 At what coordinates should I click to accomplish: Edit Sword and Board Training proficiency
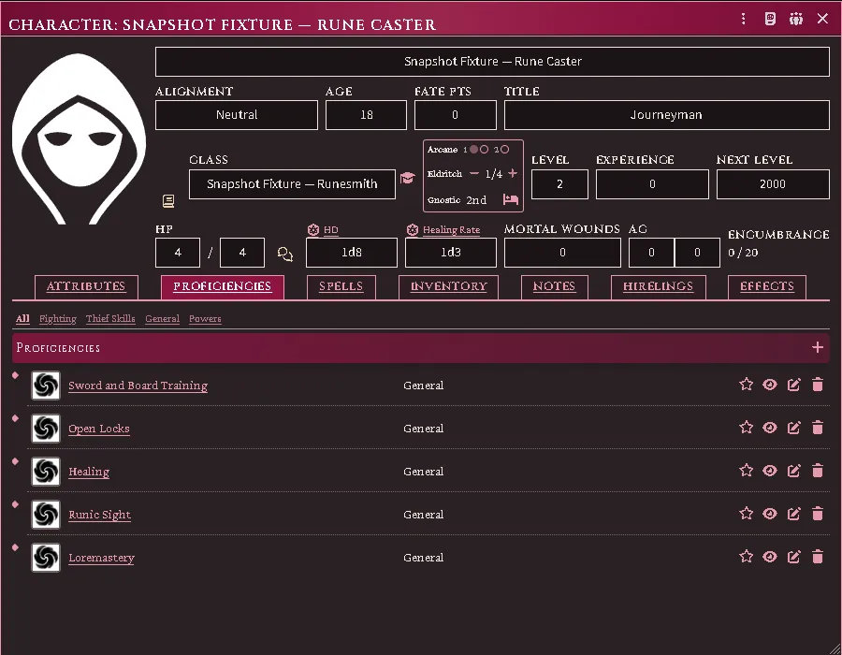coord(793,385)
